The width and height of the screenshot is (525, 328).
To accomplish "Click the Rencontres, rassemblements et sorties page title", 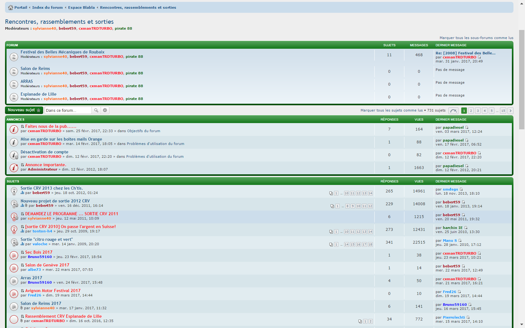I will point(59,22).
